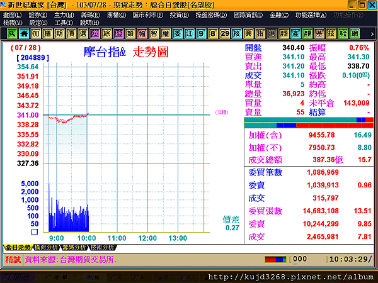This screenshot has height=283, width=378.
Task: Click the [000] input field in status bar
Action: click(x=309, y=259)
